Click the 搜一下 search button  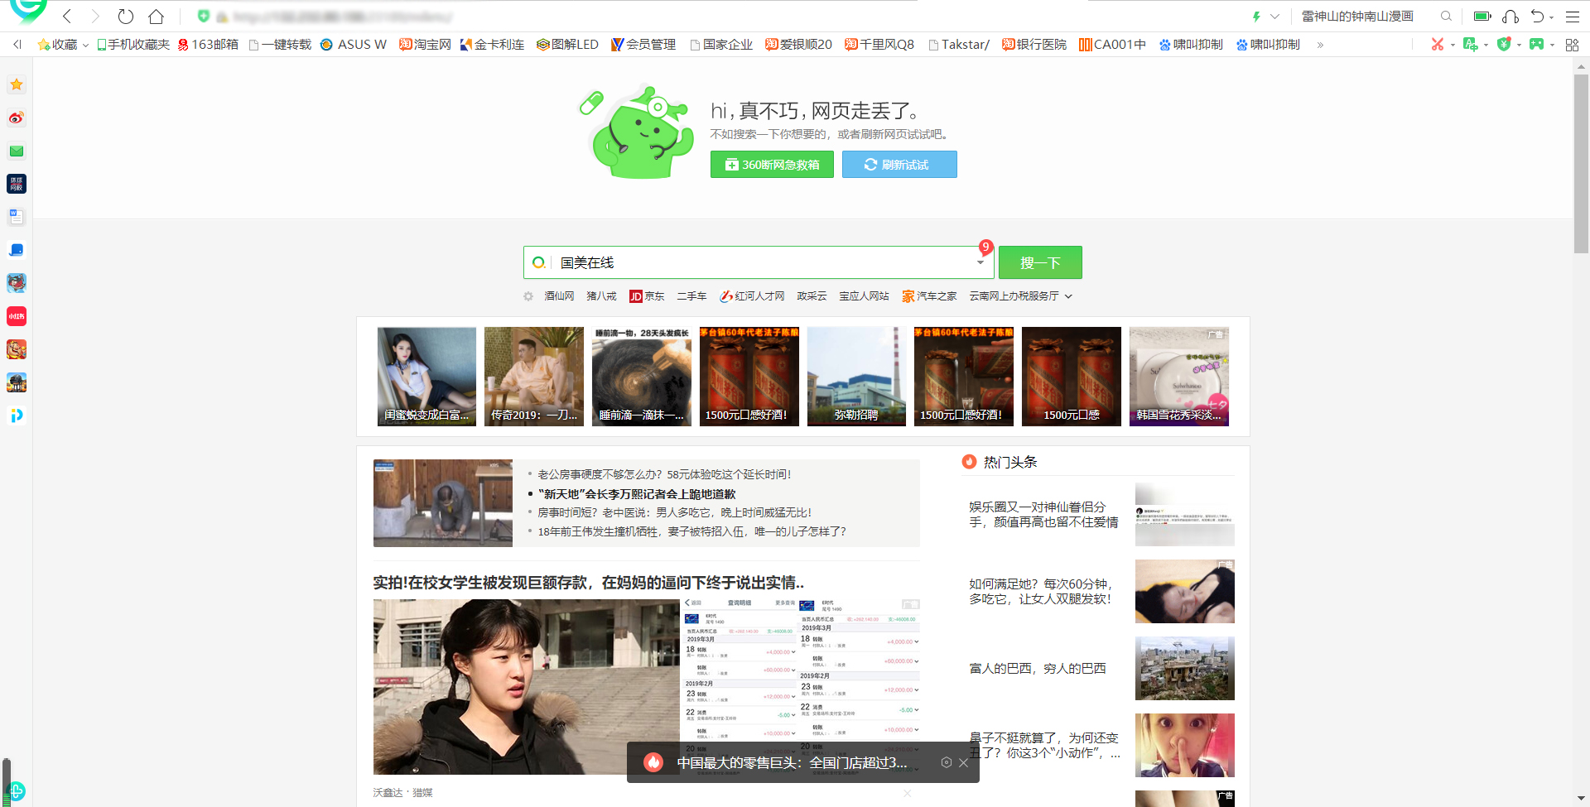[x=1040, y=262]
